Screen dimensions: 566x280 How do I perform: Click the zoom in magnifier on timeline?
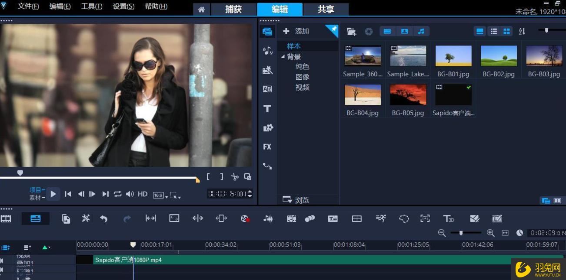click(x=490, y=233)
